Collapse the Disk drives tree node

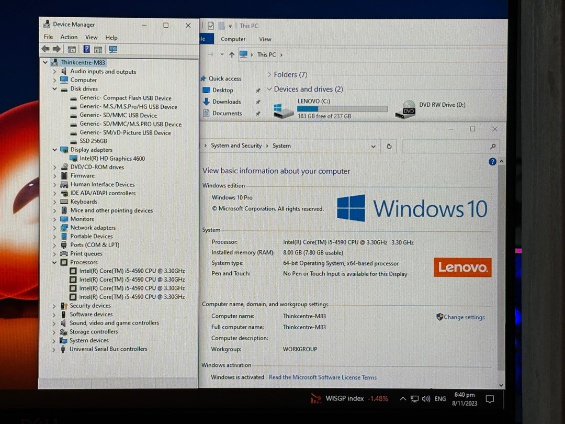(x=55, y=88)
